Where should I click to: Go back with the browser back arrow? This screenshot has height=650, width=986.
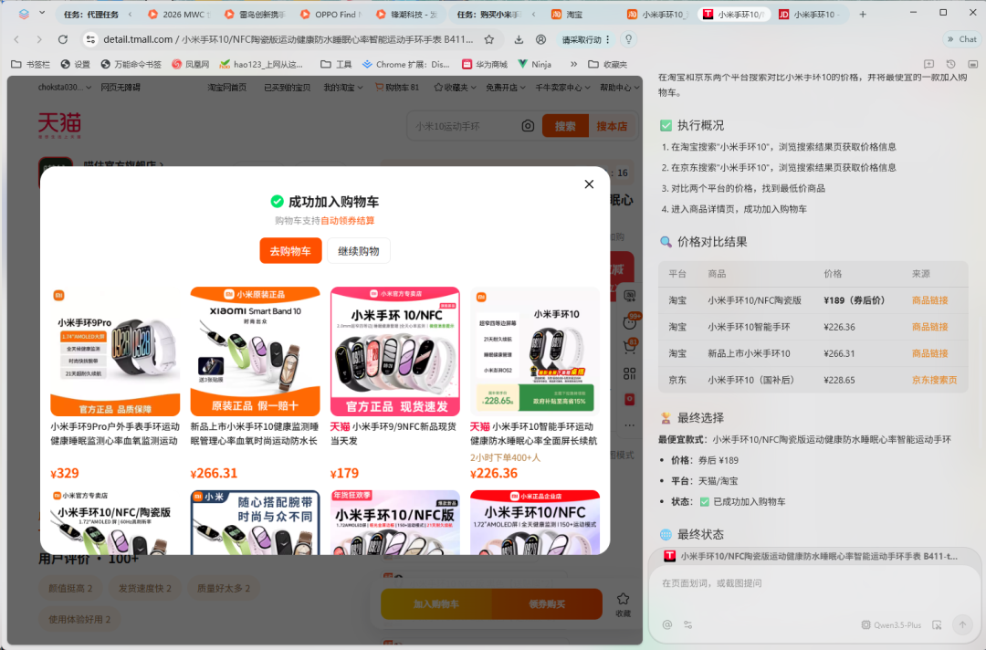pos(16,39)
